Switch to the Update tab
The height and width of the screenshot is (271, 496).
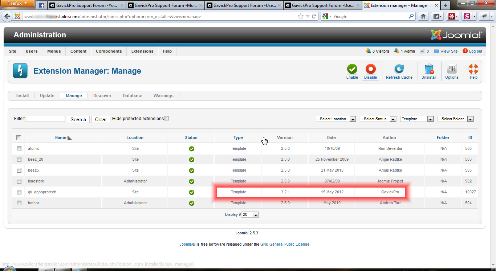click(47, 96)
